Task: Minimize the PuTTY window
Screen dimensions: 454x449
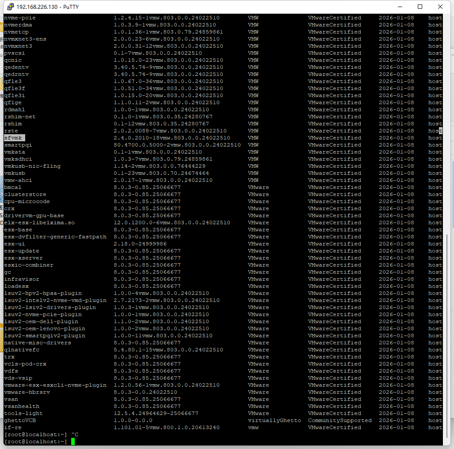Action: [400, 7]
